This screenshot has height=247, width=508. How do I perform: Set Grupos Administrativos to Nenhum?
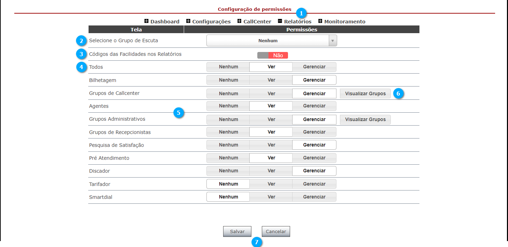tap(228, 119)
